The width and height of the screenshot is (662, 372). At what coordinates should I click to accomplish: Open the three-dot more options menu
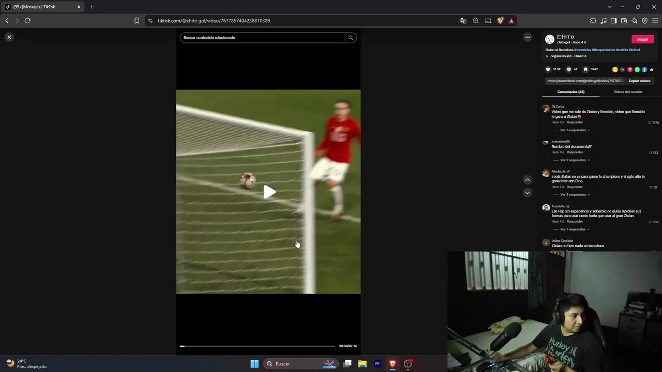pos(528,37)
